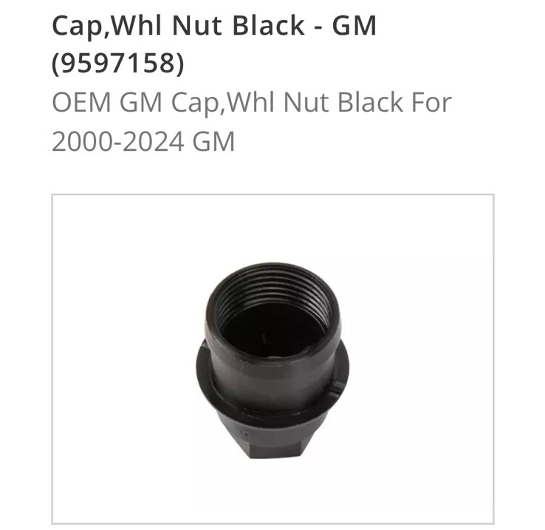
Task: Click the OEM word in the description
Action: click(82, 102)
